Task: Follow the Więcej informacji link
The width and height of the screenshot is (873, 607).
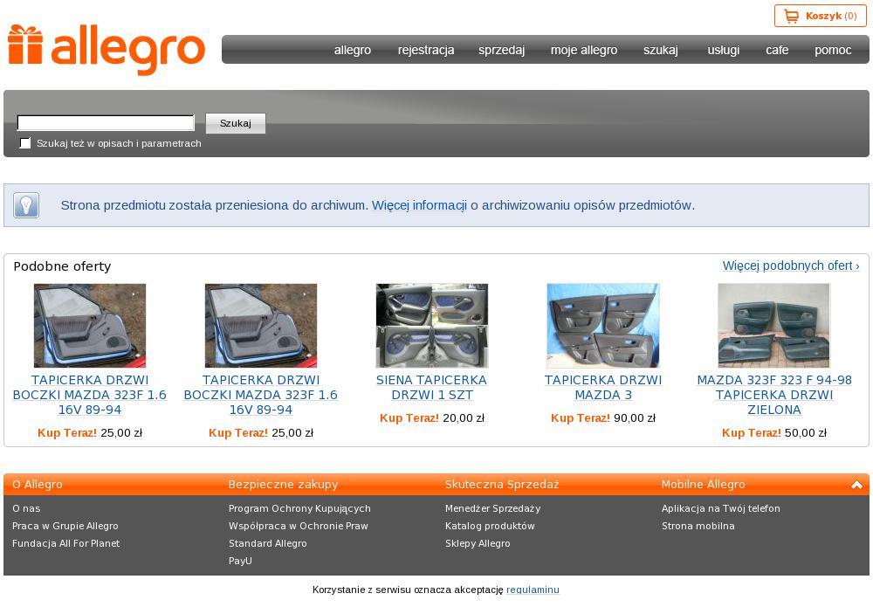Action: 419,205
